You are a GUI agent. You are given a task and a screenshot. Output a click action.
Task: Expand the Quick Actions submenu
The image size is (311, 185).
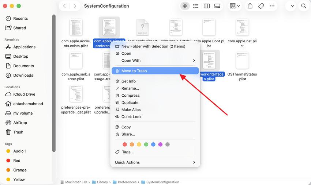coord(155,162)
